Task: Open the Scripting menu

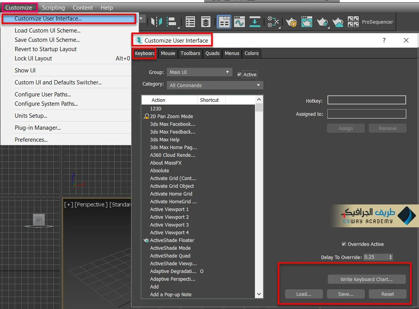Action: click(x=53, y=7)
